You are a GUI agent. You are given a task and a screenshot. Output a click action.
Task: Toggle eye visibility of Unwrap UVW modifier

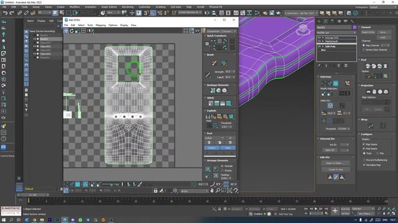[319, 38]
